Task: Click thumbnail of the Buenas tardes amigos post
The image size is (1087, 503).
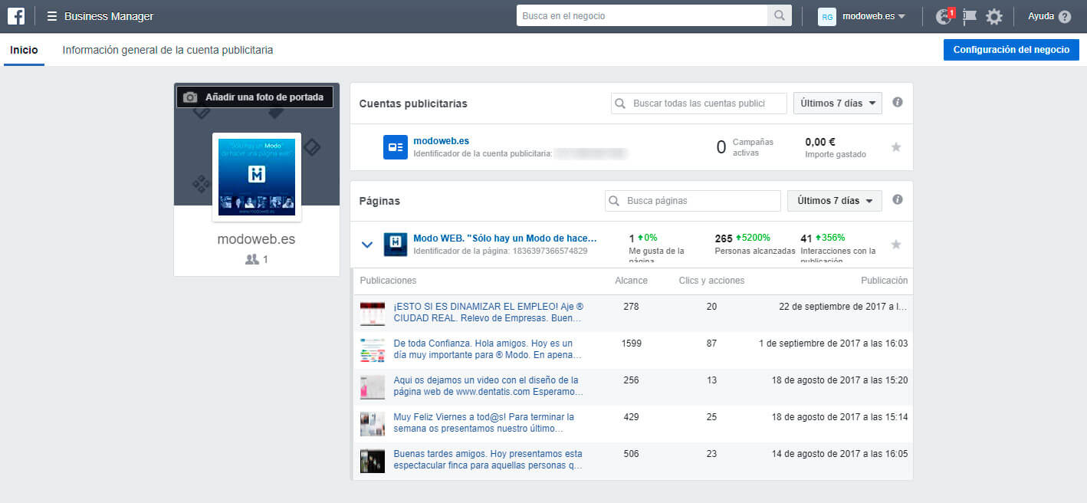Action: 373,461
